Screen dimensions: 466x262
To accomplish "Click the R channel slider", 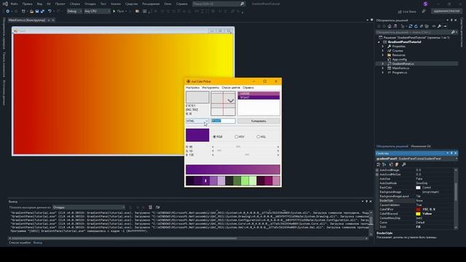I will click(245, 147).
